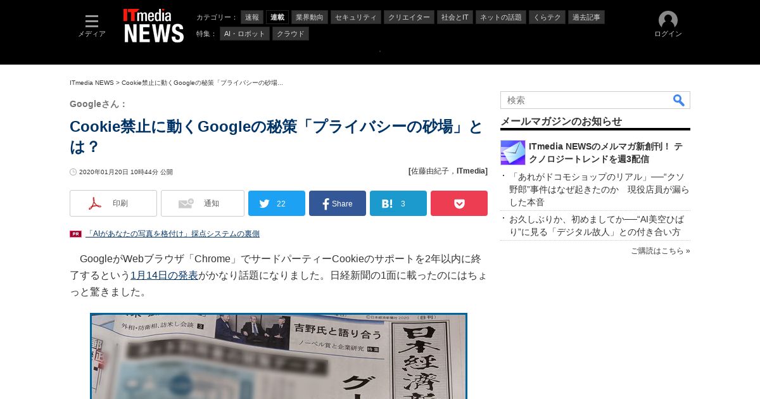Click the ITmedia NEWS breadcrumb link

click(92, 83)
